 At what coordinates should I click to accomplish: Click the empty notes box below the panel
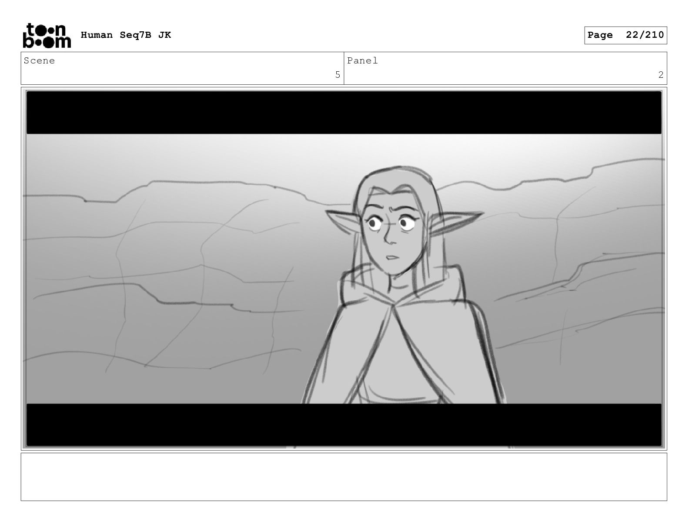[344, 477]
